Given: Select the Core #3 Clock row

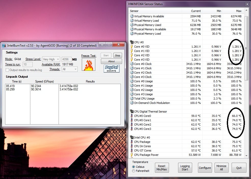Looking at the screenshot, I should coord(186,77).
